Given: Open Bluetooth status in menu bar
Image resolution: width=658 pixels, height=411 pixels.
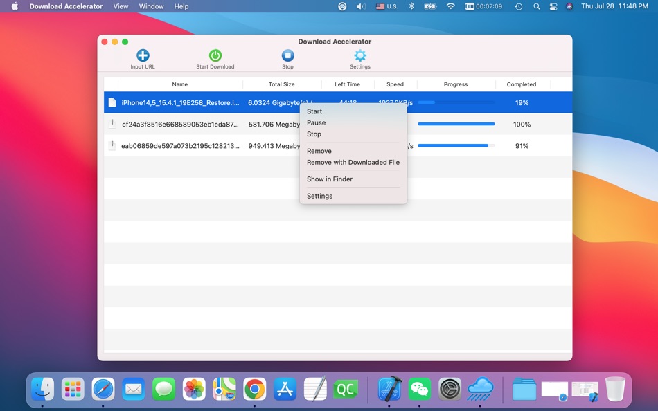Looking at the screenshot, I should click(x=411, y=6).
